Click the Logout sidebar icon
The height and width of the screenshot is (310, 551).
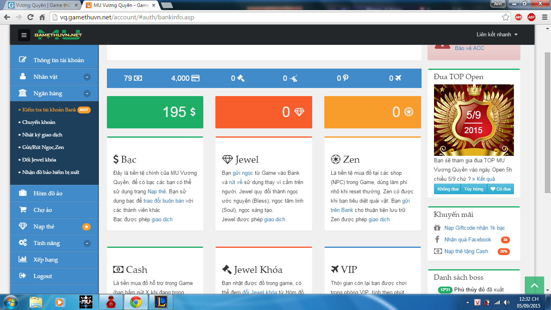(x=23, y=276)
